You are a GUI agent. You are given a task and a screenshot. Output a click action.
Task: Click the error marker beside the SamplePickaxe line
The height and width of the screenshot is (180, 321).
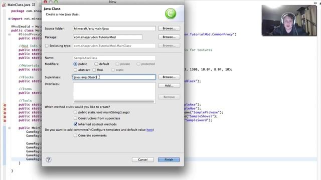(5, 112)
